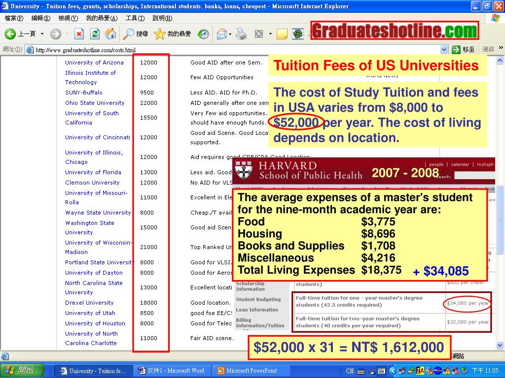This screenshot has width=505, height=378.
Task: Open the History clock icon
Action: pyautogui.click(x=203, y=34)
